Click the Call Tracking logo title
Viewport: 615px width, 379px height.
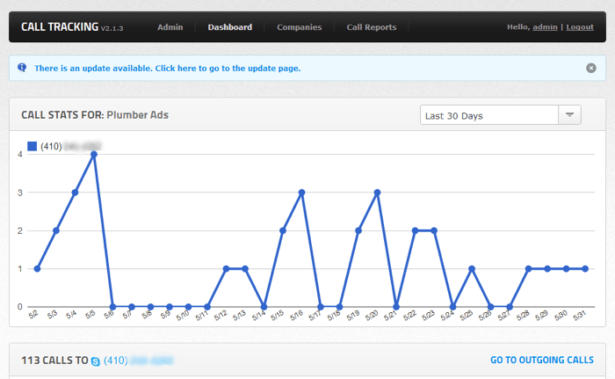[60, 27]
